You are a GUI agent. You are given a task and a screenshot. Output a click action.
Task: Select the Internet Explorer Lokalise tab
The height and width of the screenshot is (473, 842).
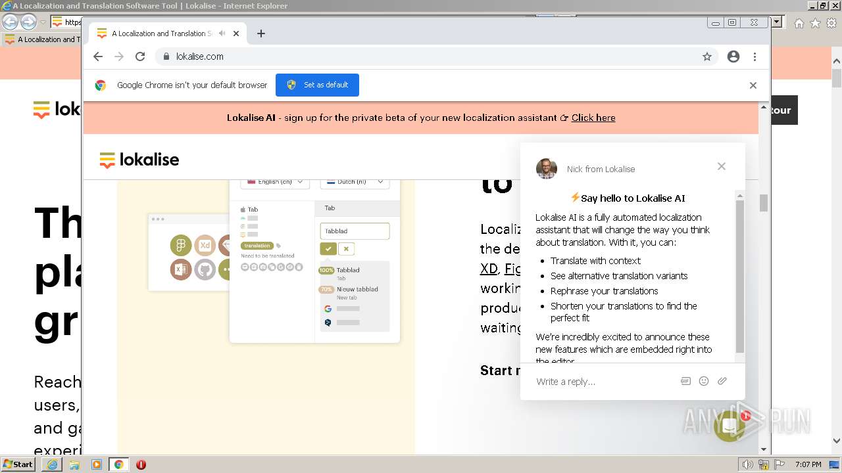pyautogui.click(x=41, y=39)
